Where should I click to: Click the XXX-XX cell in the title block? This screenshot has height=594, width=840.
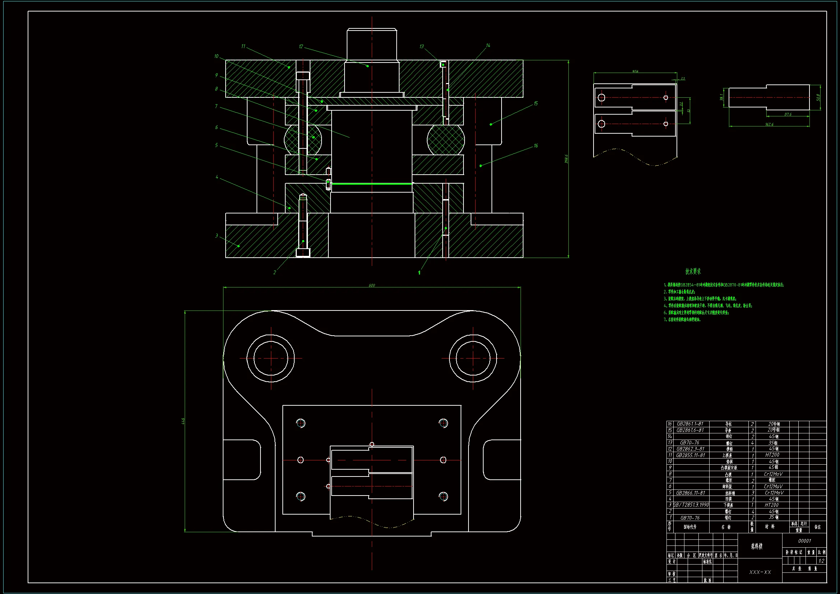[760, 572]
